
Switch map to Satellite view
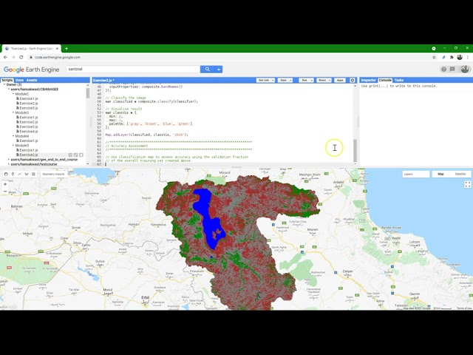point(460,175)
